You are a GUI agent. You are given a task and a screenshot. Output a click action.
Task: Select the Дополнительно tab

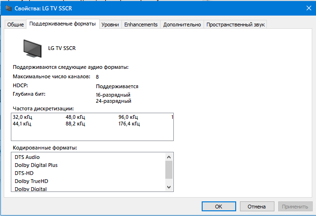(182, 25)
